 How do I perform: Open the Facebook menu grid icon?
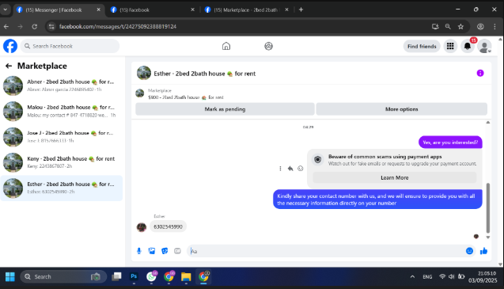(450, 47)
